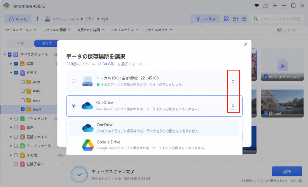Open cloud drive selector stepper arrows

click(233, 106)
